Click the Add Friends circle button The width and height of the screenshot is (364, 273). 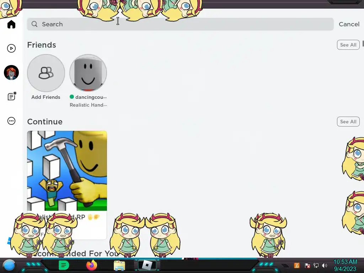point(46,73)
